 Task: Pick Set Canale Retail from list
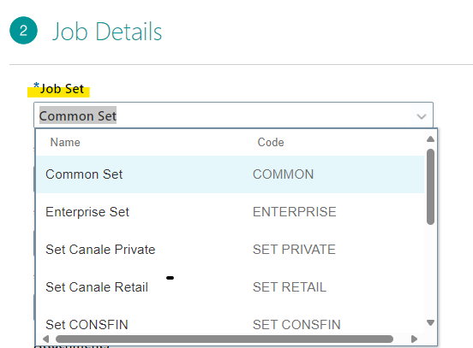click(x=231, y=287)
